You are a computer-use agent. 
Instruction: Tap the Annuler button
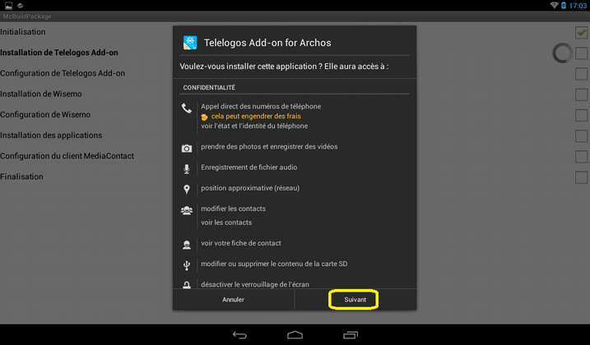234,300
